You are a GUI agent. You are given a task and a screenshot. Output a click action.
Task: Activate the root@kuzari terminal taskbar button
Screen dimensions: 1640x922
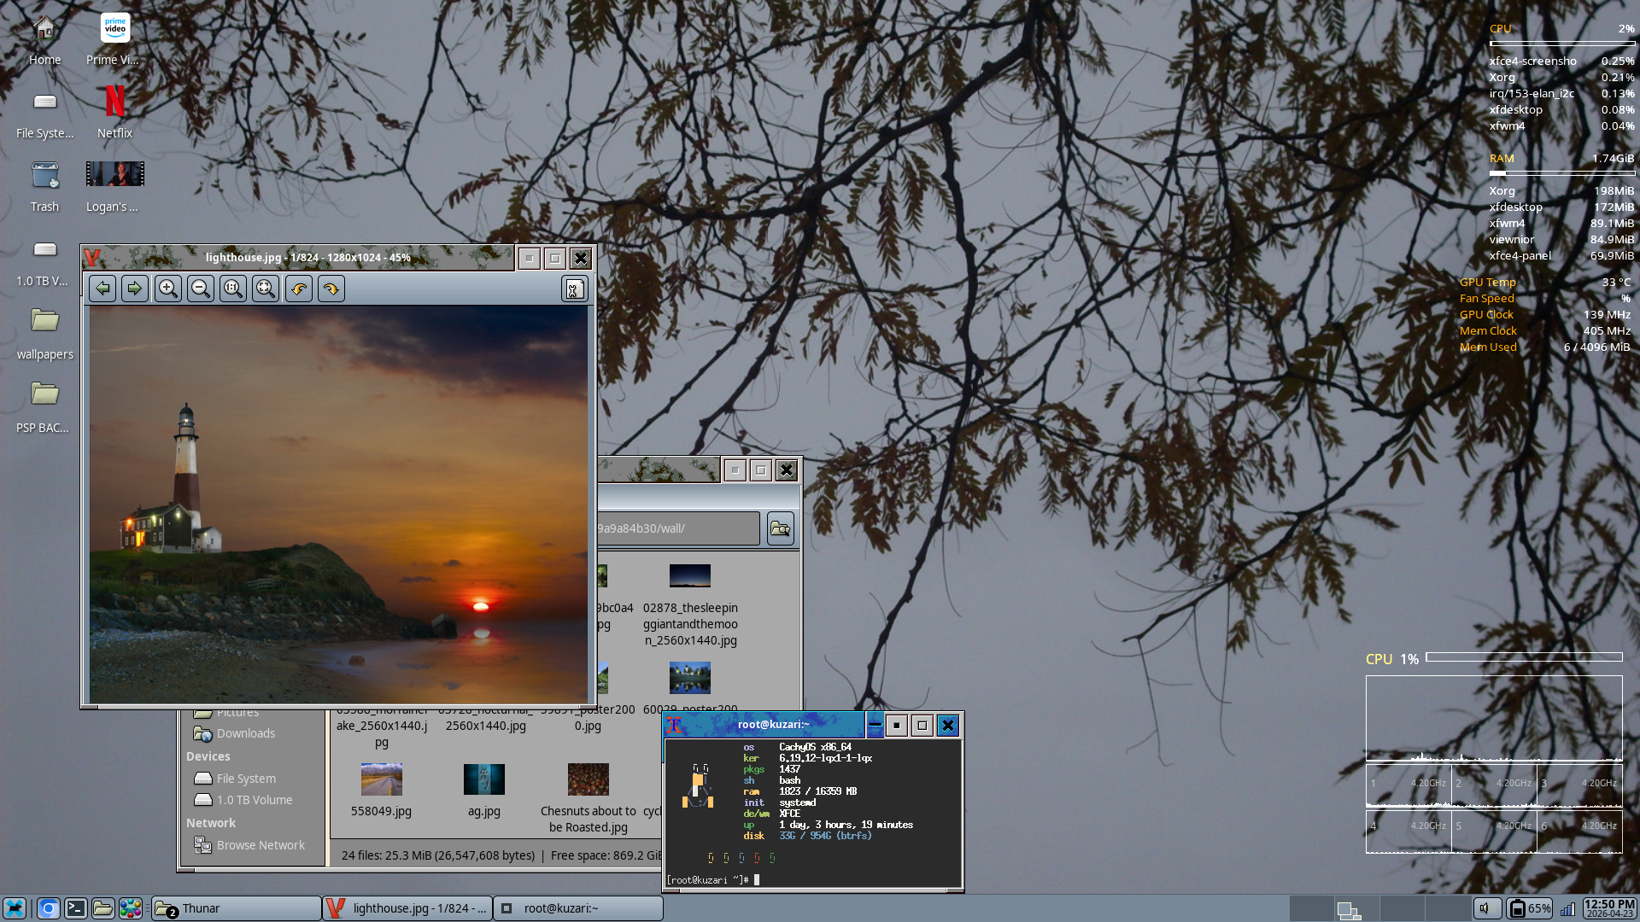(x=578, y=908)
